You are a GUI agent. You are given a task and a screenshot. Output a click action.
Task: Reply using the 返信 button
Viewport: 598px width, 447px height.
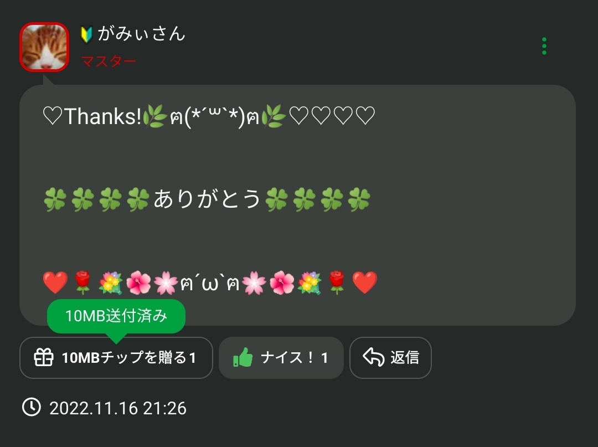point(390,358)
